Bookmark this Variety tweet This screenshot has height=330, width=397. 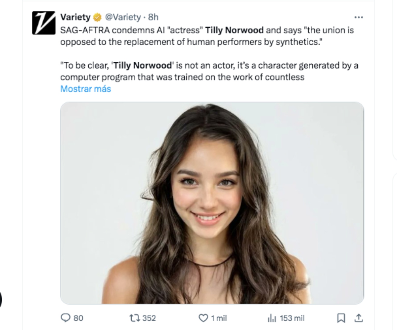coord(340,318)
